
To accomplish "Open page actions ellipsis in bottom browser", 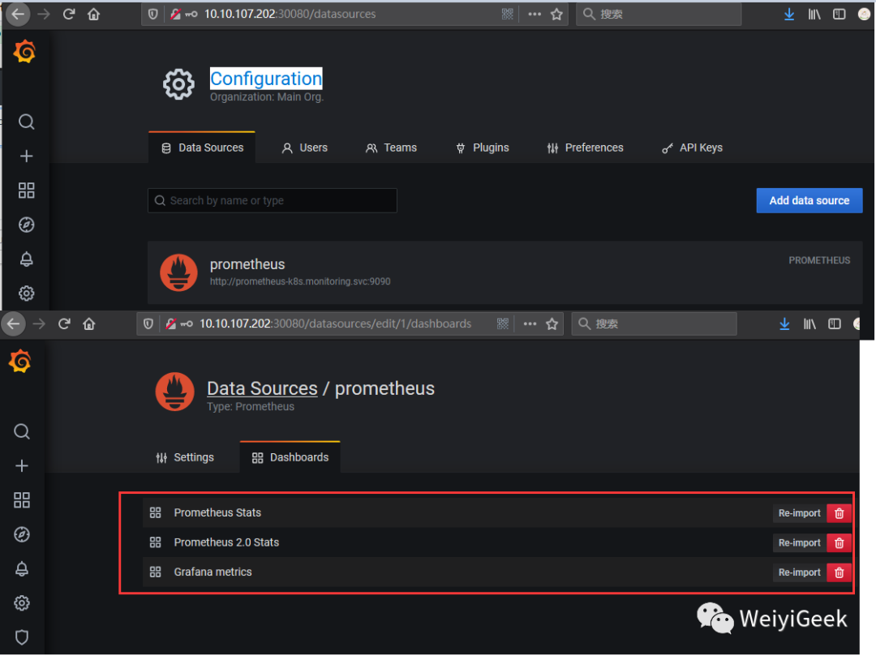I will (x=530, y=324).
